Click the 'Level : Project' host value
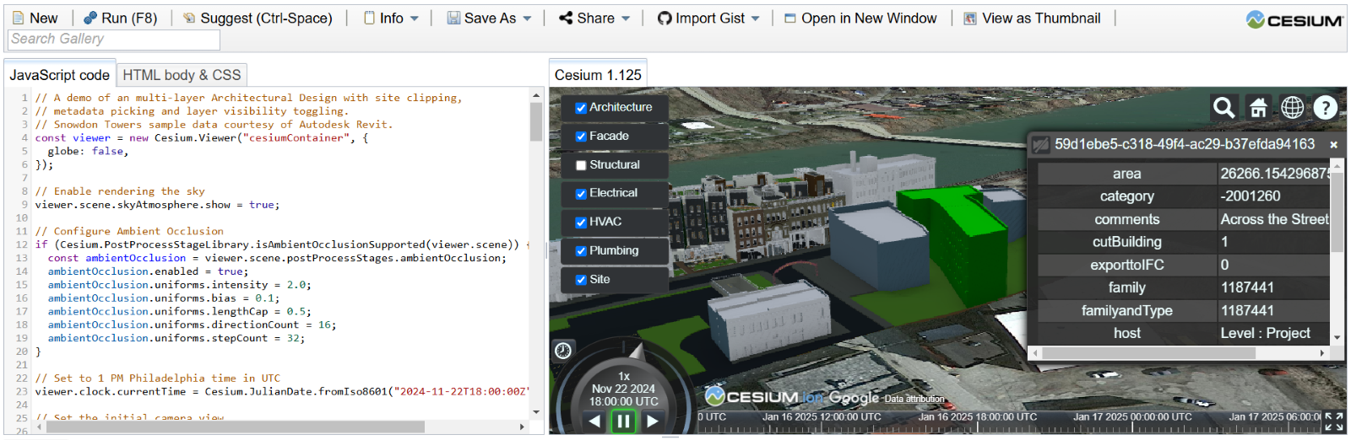The height and width of the screenshot is (440, 1351). [x=1265, y=333]
